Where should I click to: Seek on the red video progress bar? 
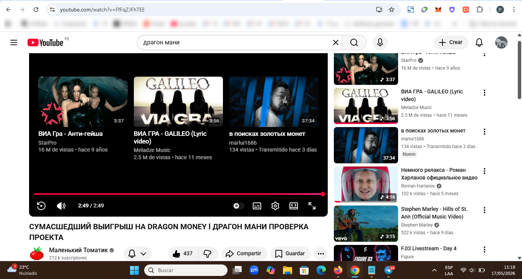coord(178,194)
